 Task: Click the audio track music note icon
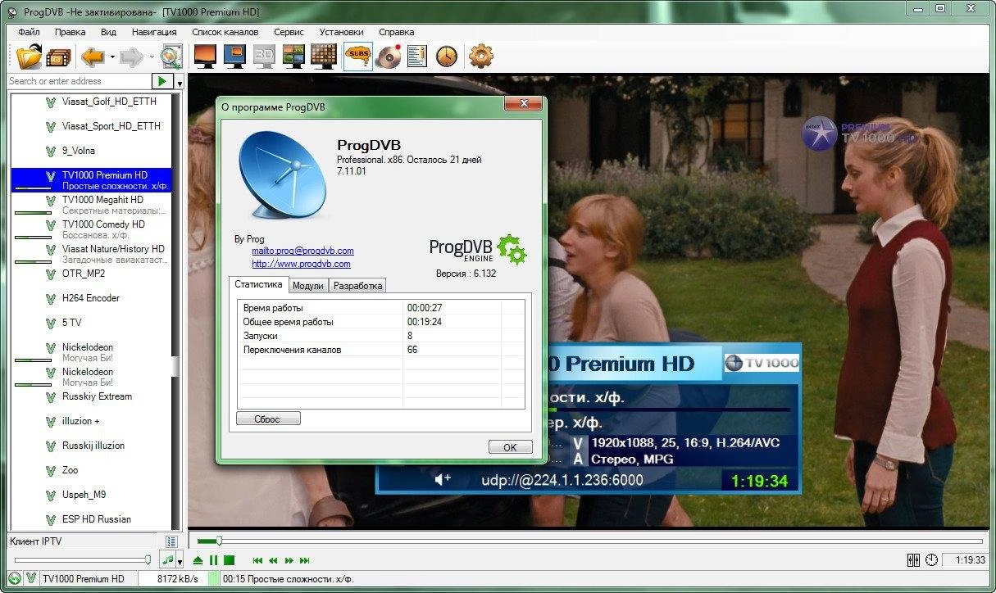(167, 560)
